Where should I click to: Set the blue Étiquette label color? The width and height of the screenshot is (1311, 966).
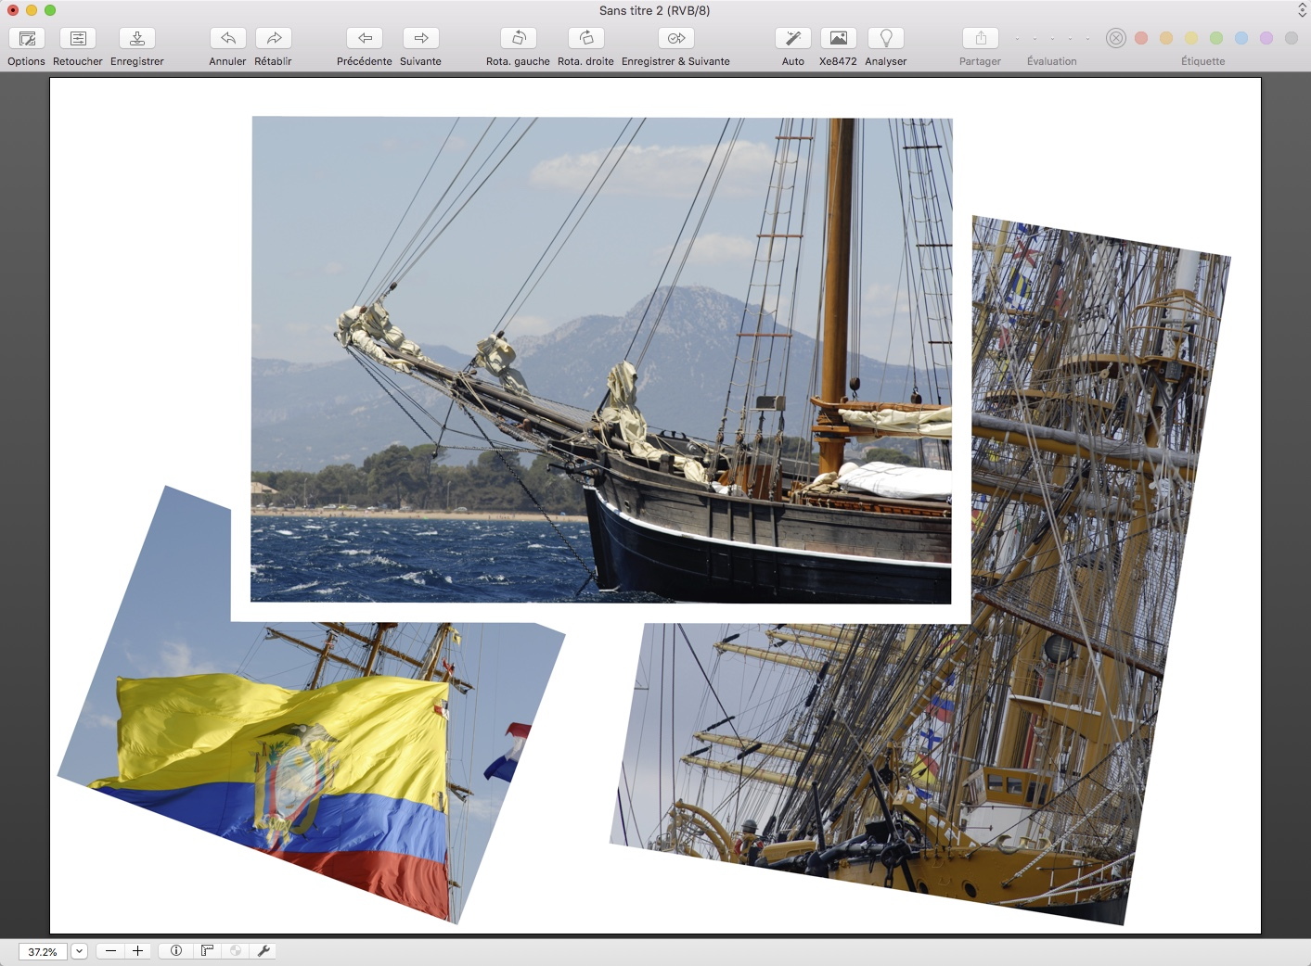pos(1241,38)
